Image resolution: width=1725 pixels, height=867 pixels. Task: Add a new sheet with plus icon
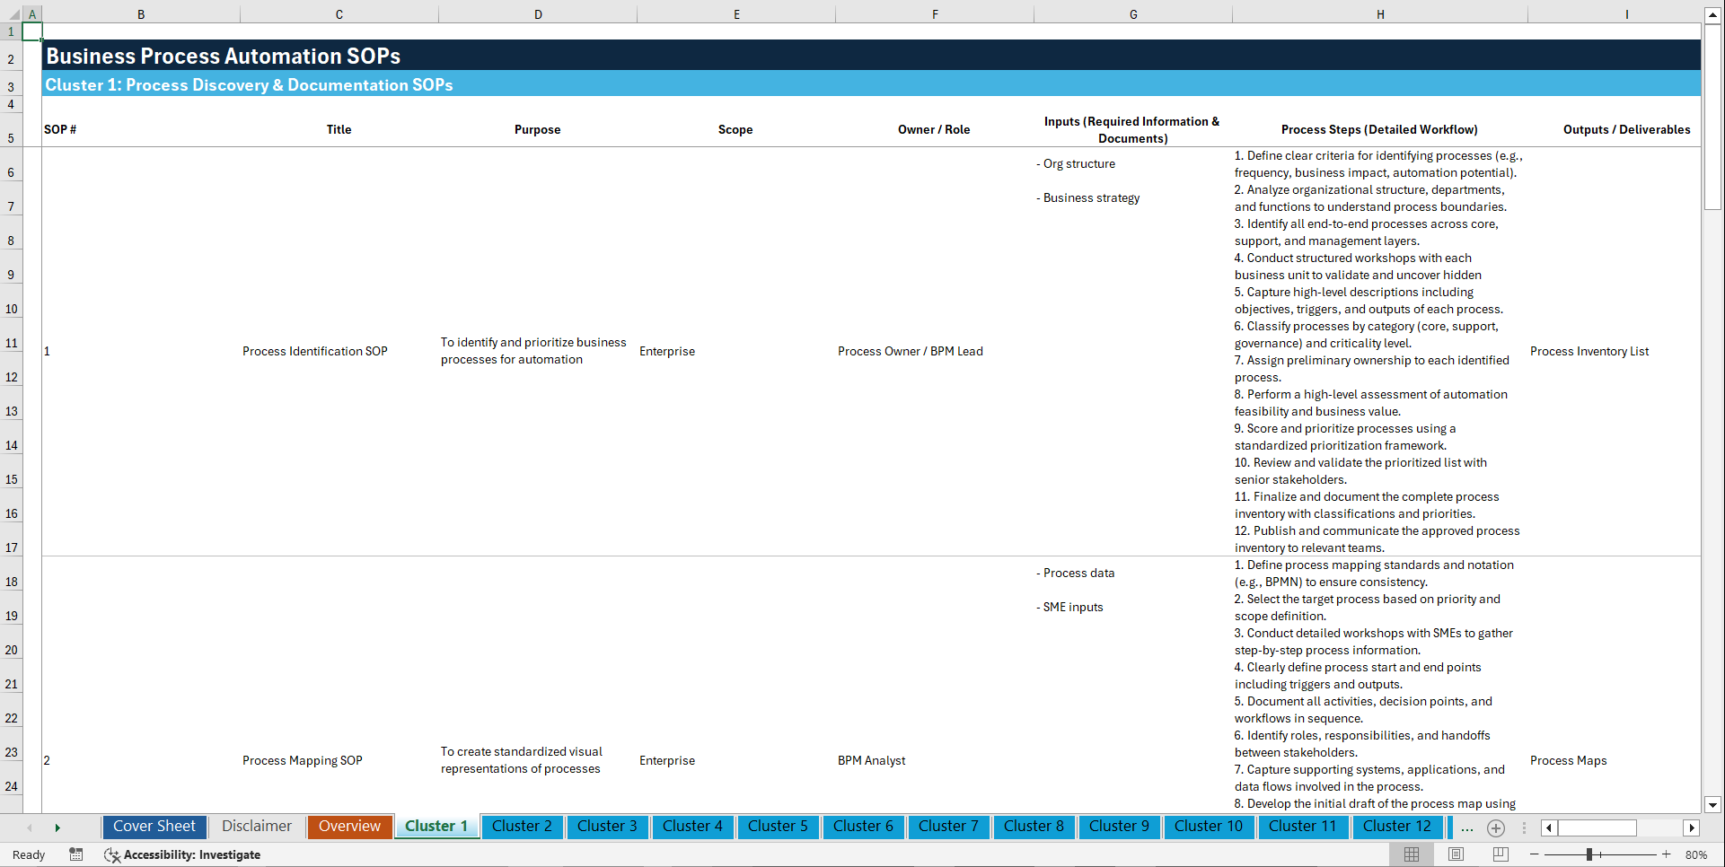pos(1496,828)
